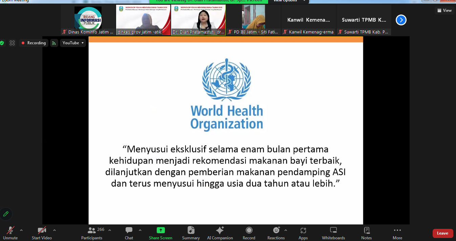
Task: Open the Participants panel
Action: click(x=91, y=233)
